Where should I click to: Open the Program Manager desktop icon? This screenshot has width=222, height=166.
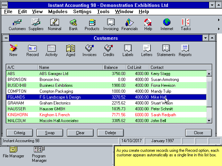click(x=39, y=155)
